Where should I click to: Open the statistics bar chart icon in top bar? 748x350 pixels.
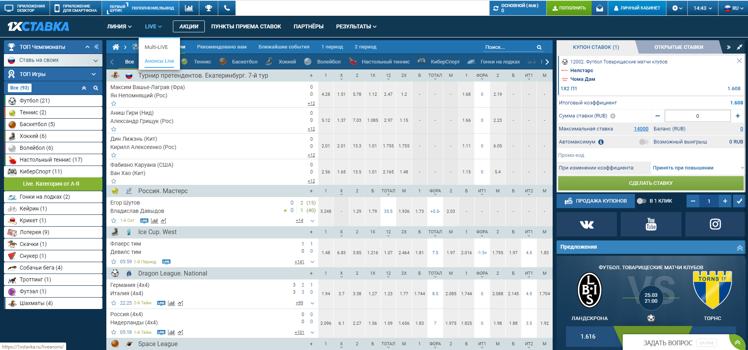coord(189,8)
